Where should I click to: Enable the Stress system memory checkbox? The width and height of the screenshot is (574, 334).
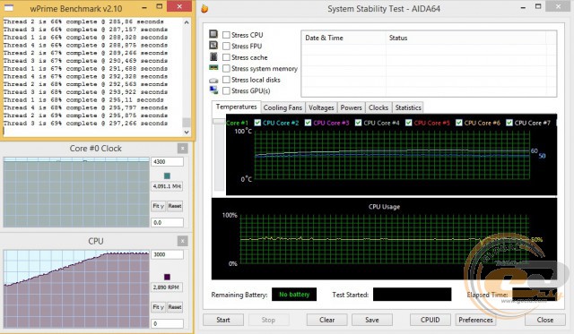(226, 68)
